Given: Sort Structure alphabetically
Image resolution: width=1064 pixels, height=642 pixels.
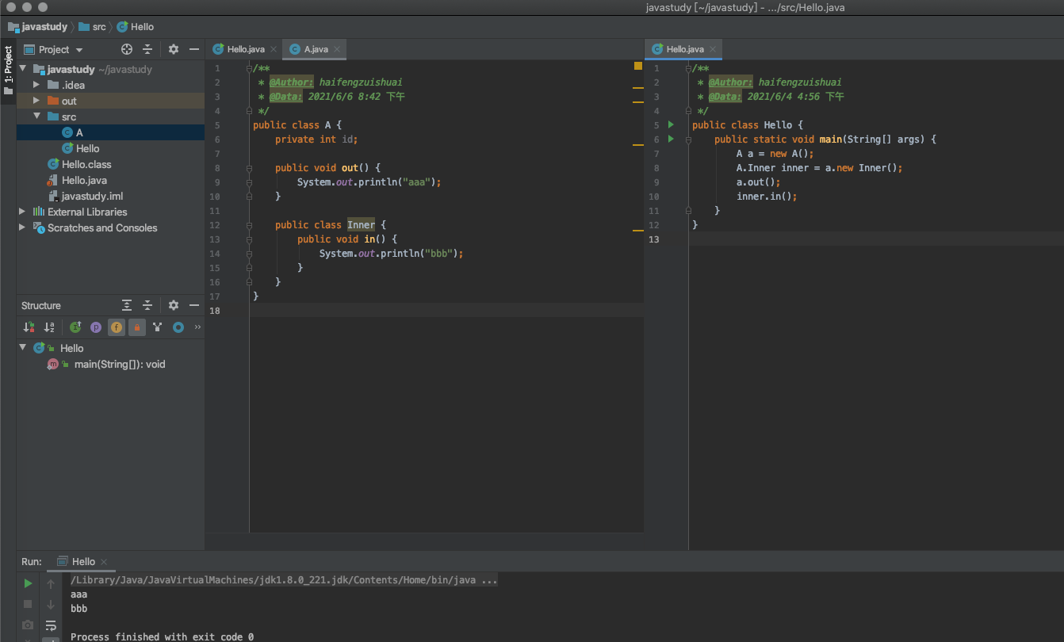Looking at the screenshot, I should click(49, 327).
